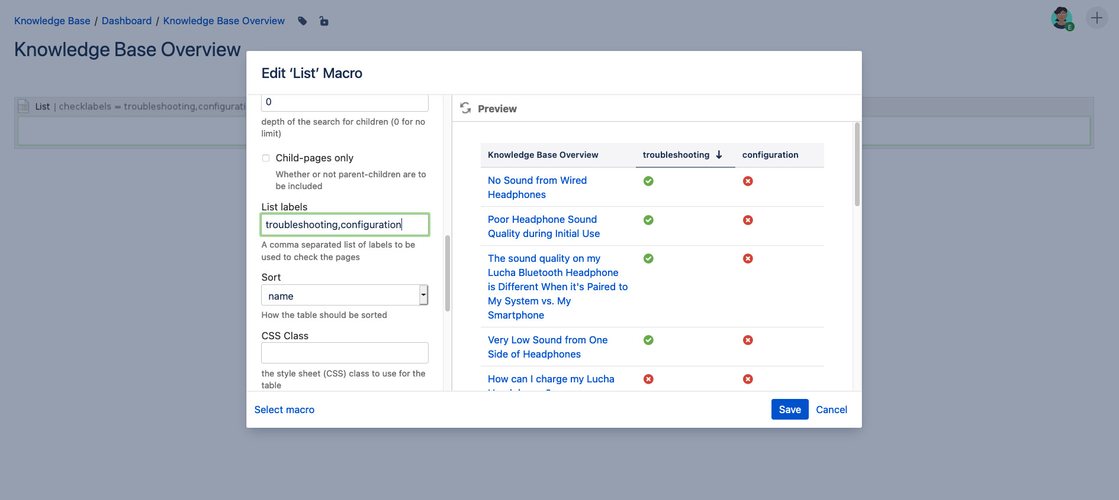Click the labels tag icon in breadcrumb
This screenshot has height=500, width=1119.
point(303,21)
